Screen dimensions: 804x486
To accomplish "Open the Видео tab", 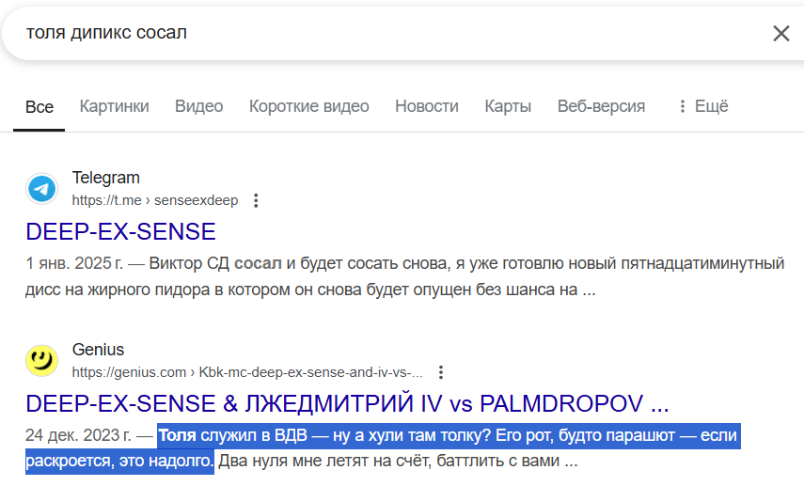I will coord(199,106).
